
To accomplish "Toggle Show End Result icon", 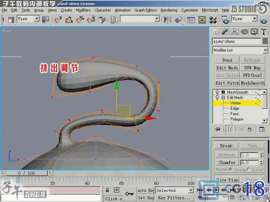I will 230,129.
